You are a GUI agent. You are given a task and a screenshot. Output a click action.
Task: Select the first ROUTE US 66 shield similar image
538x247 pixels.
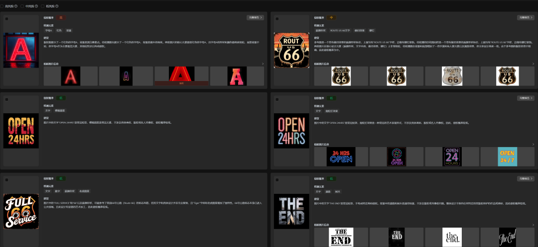point(341,76)
